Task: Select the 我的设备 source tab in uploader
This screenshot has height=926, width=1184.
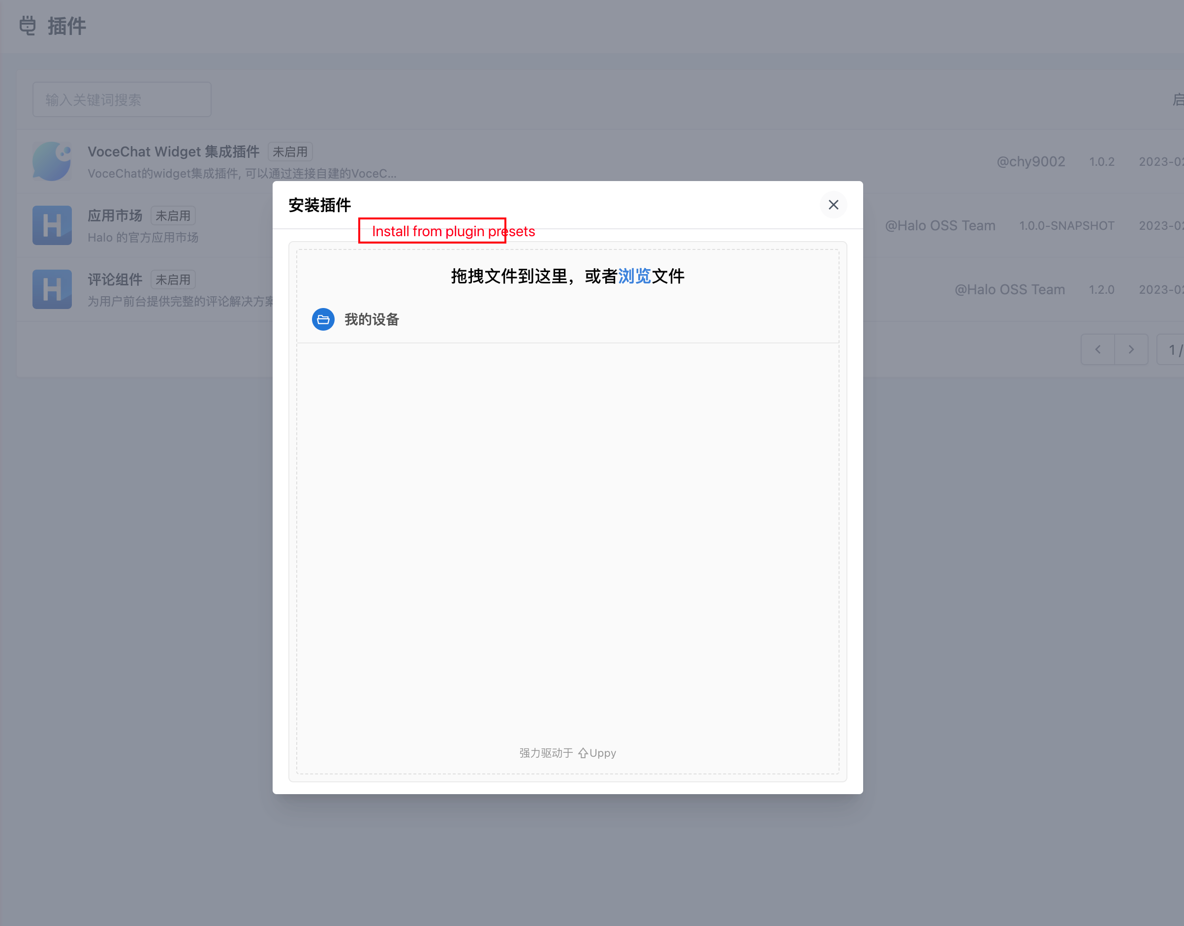Action: pyautogui.click(x=372, y=319)
